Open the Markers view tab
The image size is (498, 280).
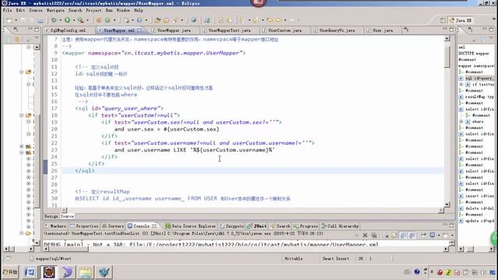point(55,226)
